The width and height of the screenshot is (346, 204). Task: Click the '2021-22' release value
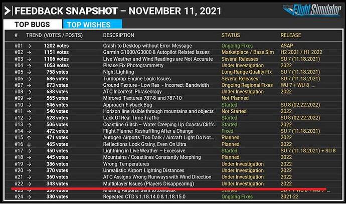(289, 196)
